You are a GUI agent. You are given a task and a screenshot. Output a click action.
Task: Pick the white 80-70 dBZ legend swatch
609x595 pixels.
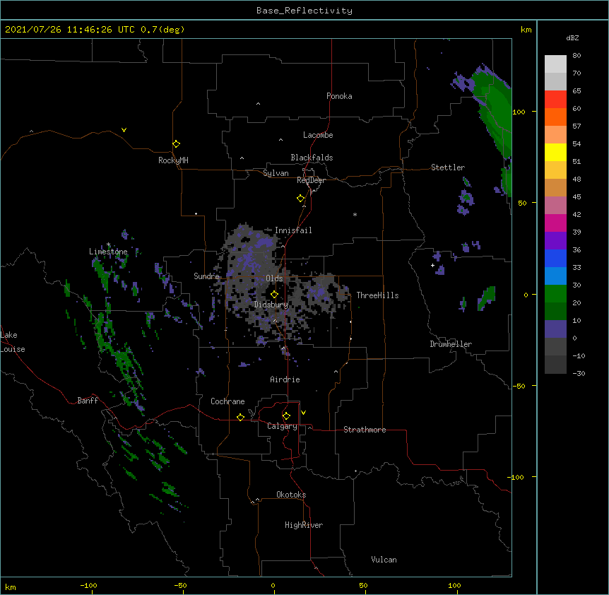pos(555,64)
